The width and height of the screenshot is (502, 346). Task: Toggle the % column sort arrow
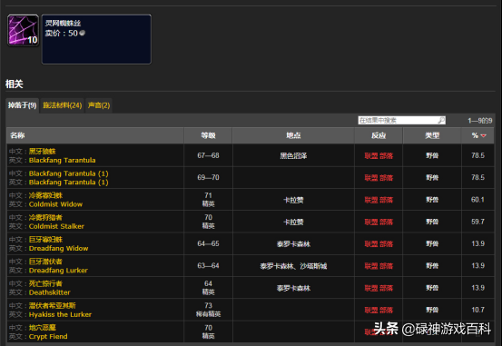coord(484,135)
